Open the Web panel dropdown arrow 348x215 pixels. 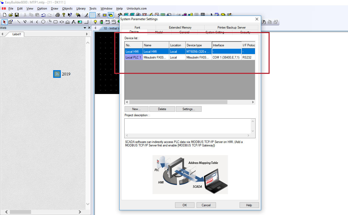(85, 28)
